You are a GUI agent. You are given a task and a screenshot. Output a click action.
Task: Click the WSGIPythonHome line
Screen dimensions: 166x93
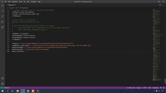40,47
